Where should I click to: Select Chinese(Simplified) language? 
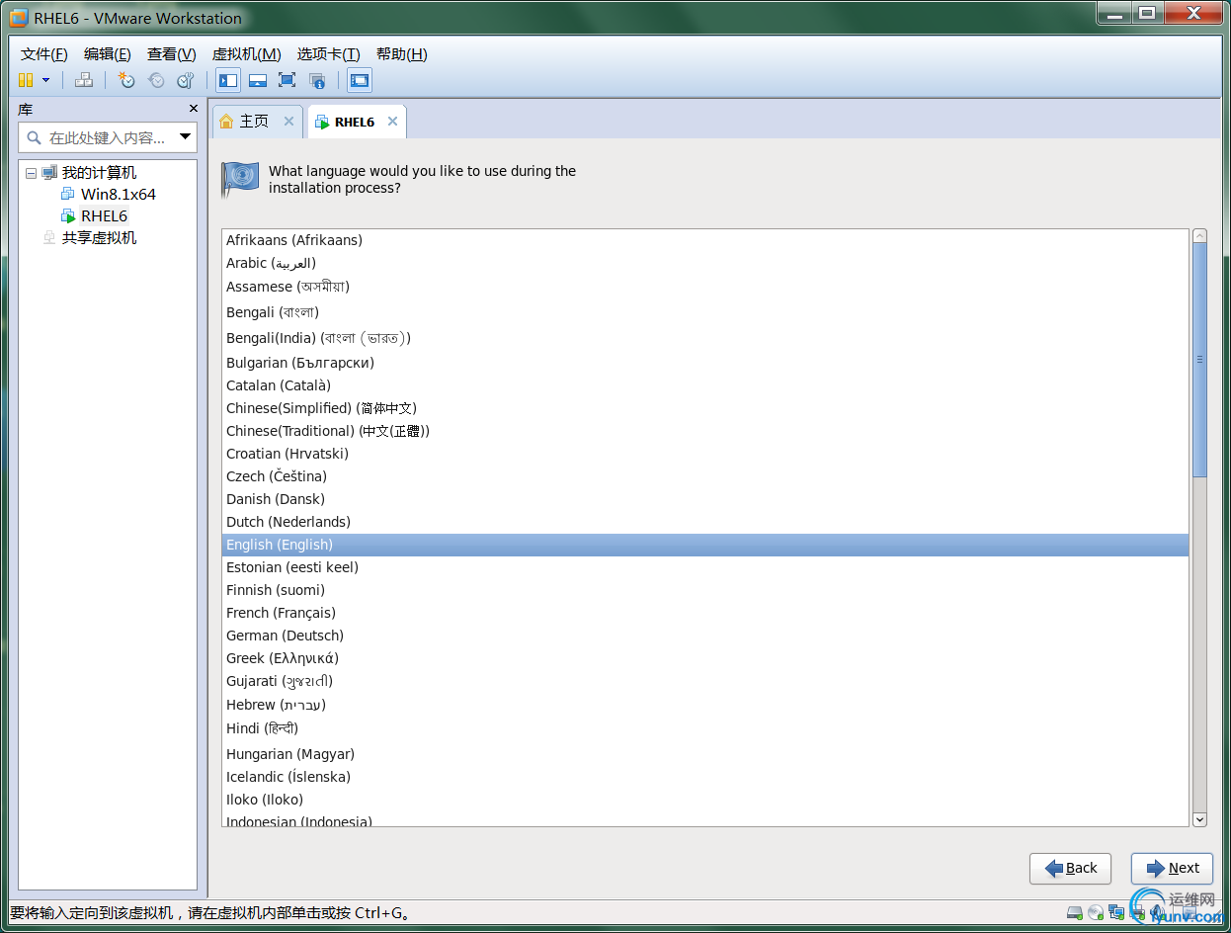[x=705, y=408]
